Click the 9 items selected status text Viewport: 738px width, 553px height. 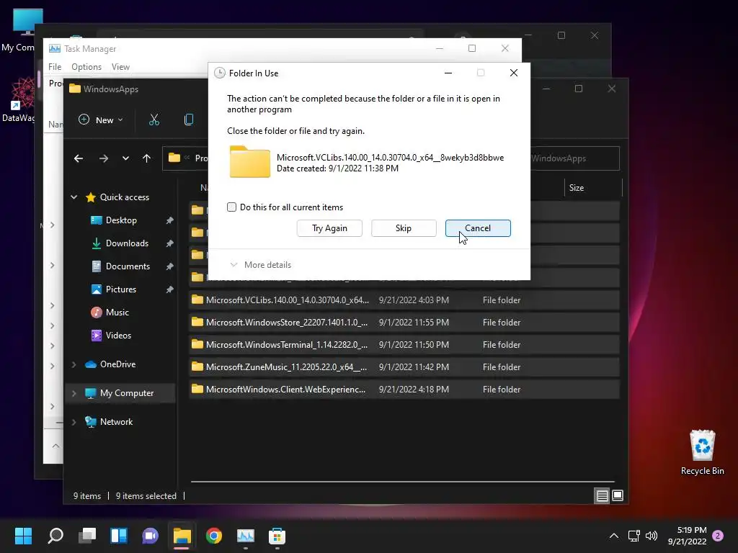point(146,496)
